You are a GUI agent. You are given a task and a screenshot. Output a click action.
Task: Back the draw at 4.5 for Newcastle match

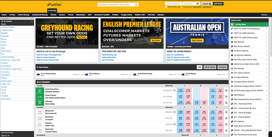pos(197,112)
